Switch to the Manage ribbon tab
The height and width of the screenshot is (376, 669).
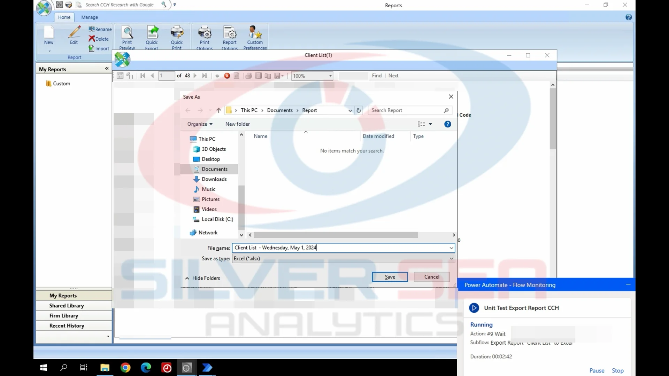pyautogui.click(x=90, y=17)
